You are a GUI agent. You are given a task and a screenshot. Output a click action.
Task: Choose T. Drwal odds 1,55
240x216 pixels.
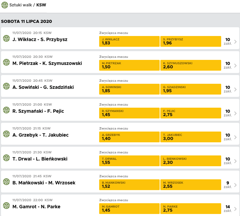click(129, 161)
